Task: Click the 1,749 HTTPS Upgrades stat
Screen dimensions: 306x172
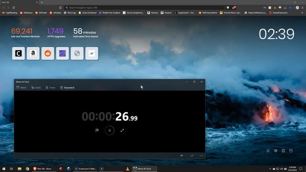Action: pyautogui.click(x=56, y=32)
